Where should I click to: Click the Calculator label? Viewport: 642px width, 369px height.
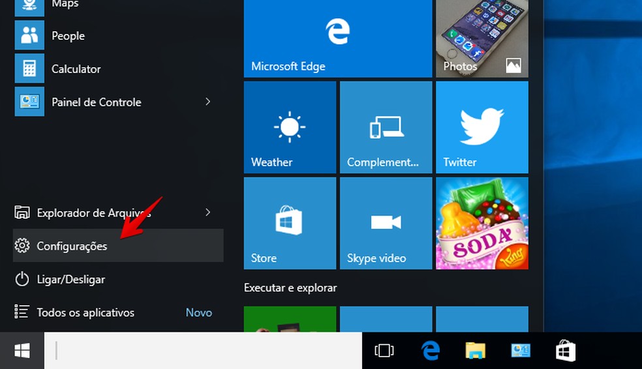(76, 68)
